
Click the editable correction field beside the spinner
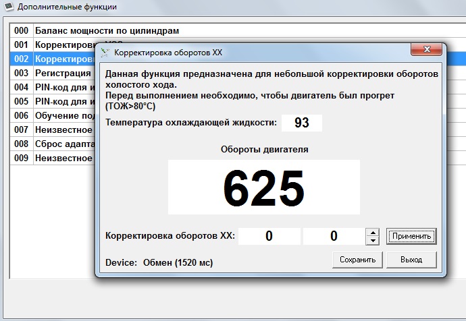(334, 237)
